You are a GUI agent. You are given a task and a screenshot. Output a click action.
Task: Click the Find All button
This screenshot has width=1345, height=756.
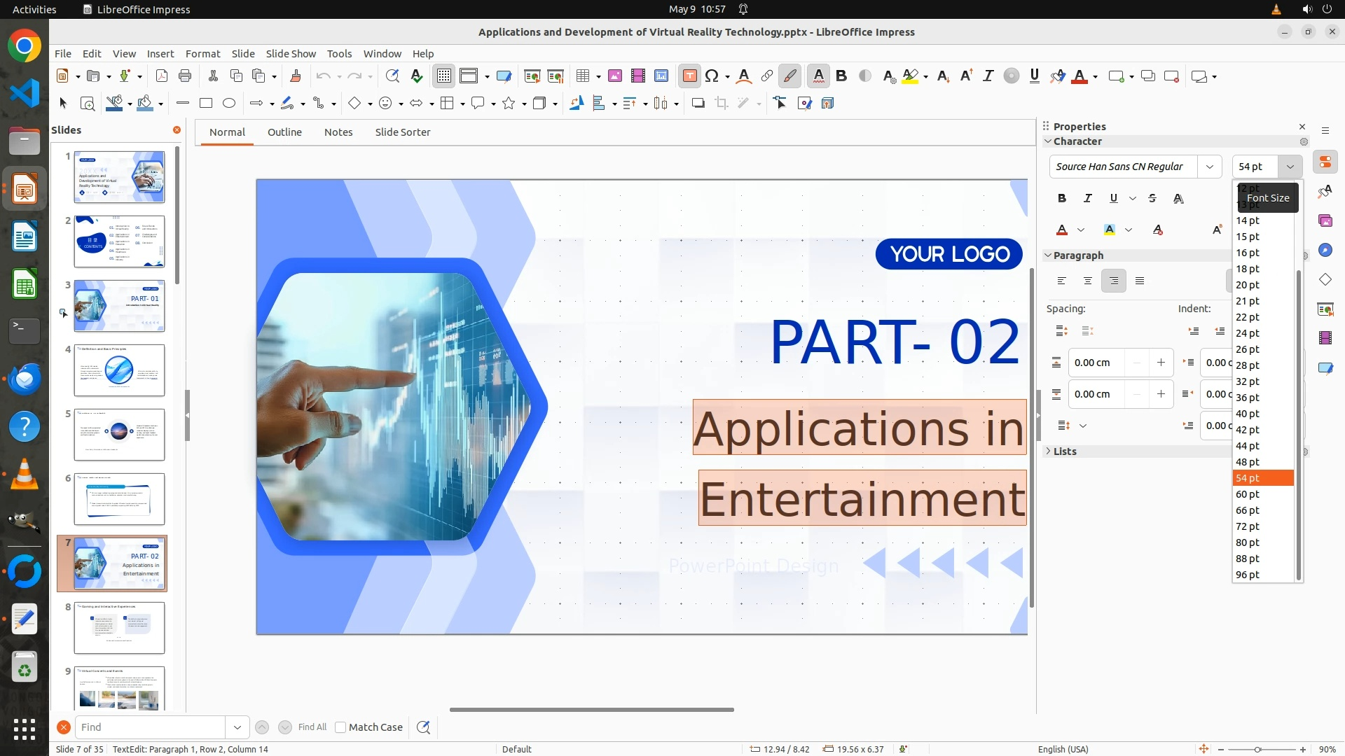click(x=312, y=727)
